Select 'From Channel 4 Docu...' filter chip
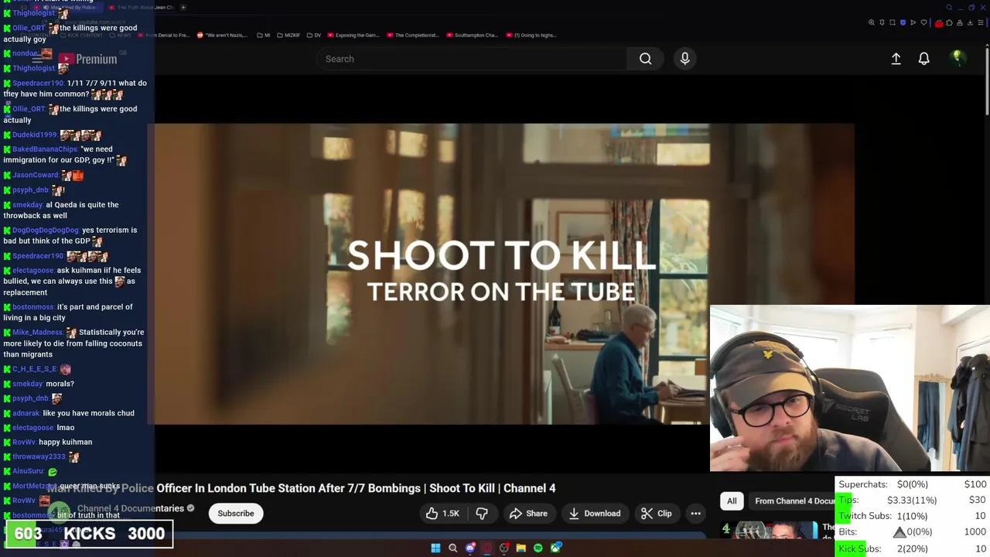This screenshot has height=557, width=990. point(794,501)
